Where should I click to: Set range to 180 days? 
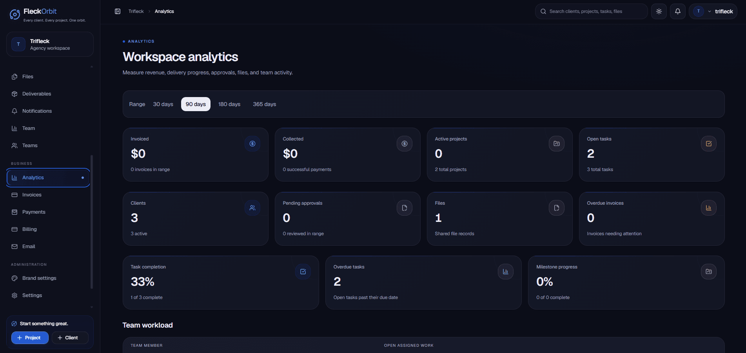point(229,104)
